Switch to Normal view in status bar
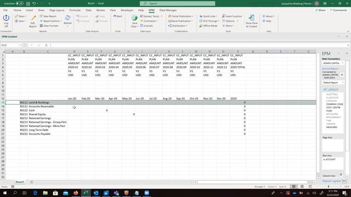The image size is (351, 197). pyautogui.click(x=294, y=187)
